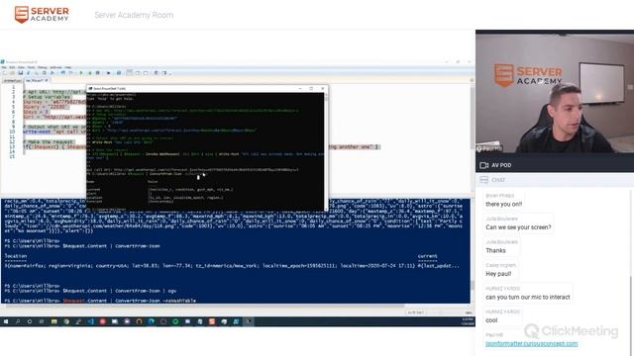Click chat message 'can you turn our mic to interact'
The height and width of the screenshot is (356, 634).
pyautogui.click(x=528, y=297)
